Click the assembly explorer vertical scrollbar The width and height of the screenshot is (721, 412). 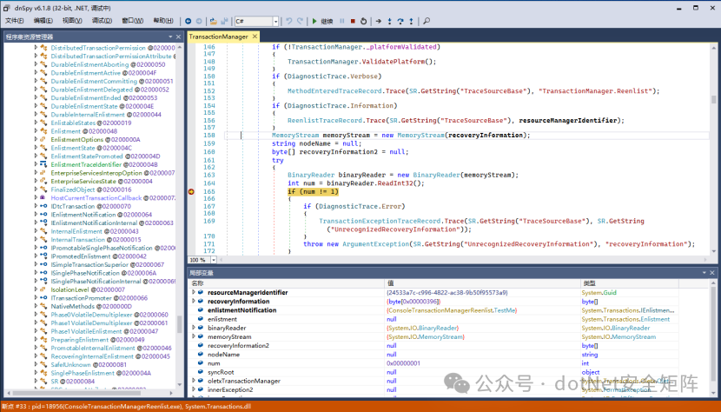pos(180,323)
